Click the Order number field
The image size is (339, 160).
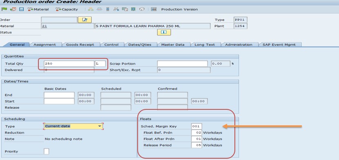coord(59,20)
